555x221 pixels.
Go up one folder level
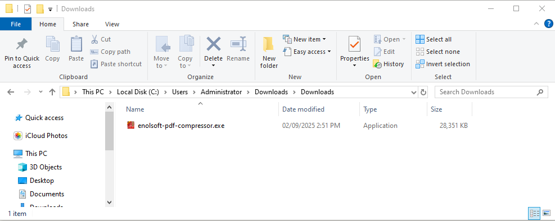coord(52,92)
